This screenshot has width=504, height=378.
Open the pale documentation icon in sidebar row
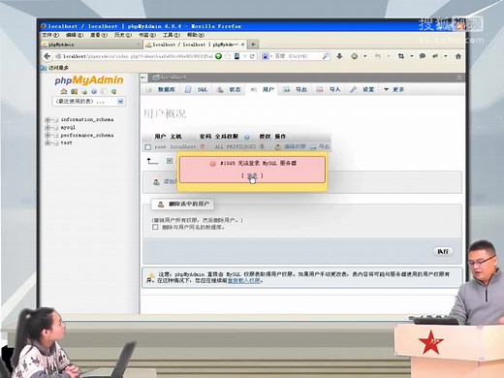[104, 92]
